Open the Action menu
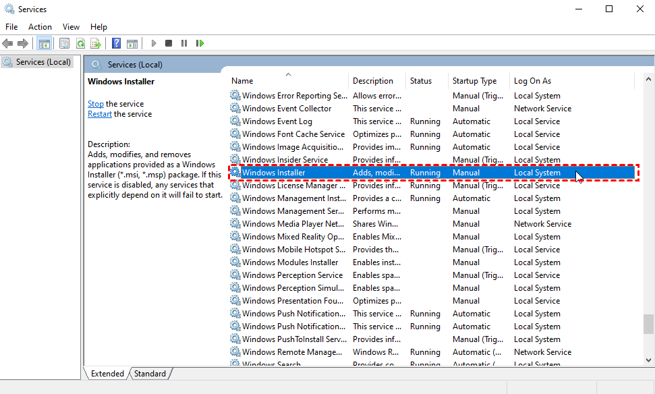655x394 pixels. (40, 27)
